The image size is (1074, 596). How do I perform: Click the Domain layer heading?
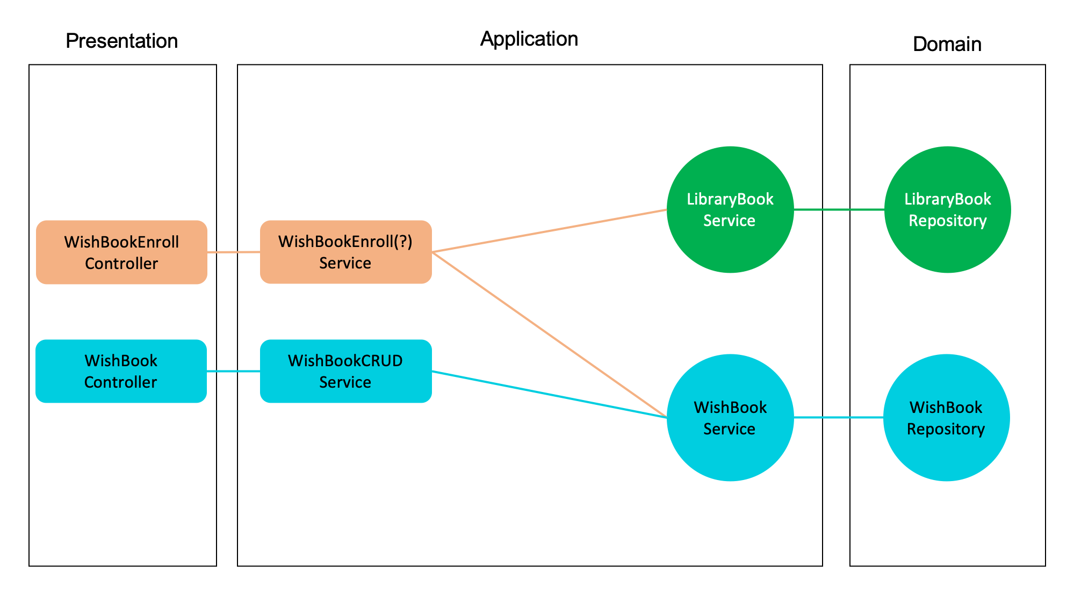click(947, 44)
